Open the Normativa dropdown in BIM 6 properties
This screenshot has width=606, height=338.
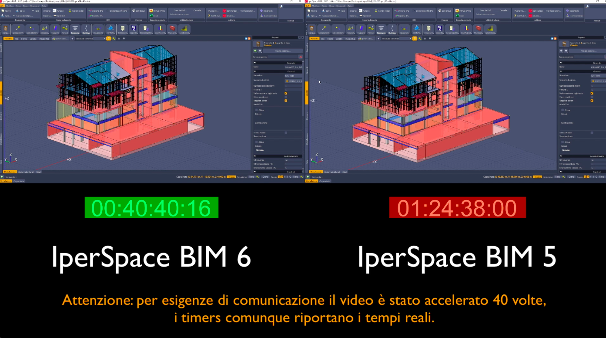pos(293,76)
